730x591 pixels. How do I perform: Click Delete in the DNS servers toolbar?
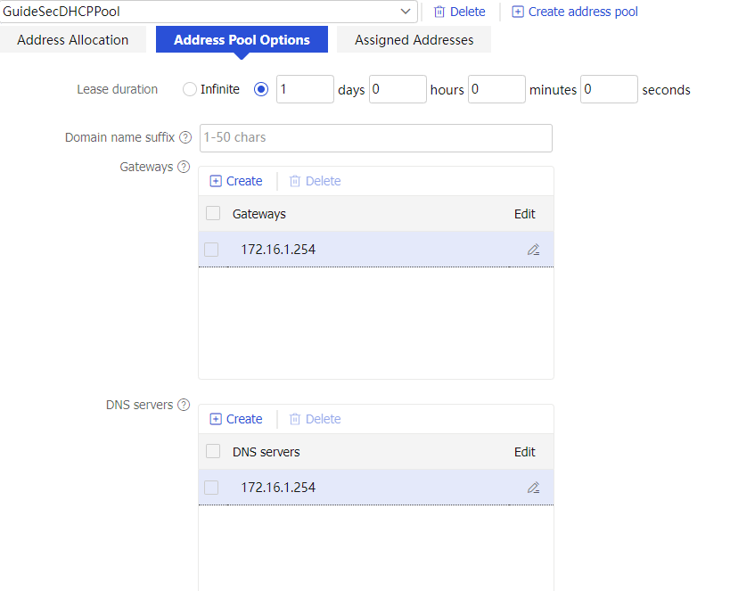[x=316, y=419]
